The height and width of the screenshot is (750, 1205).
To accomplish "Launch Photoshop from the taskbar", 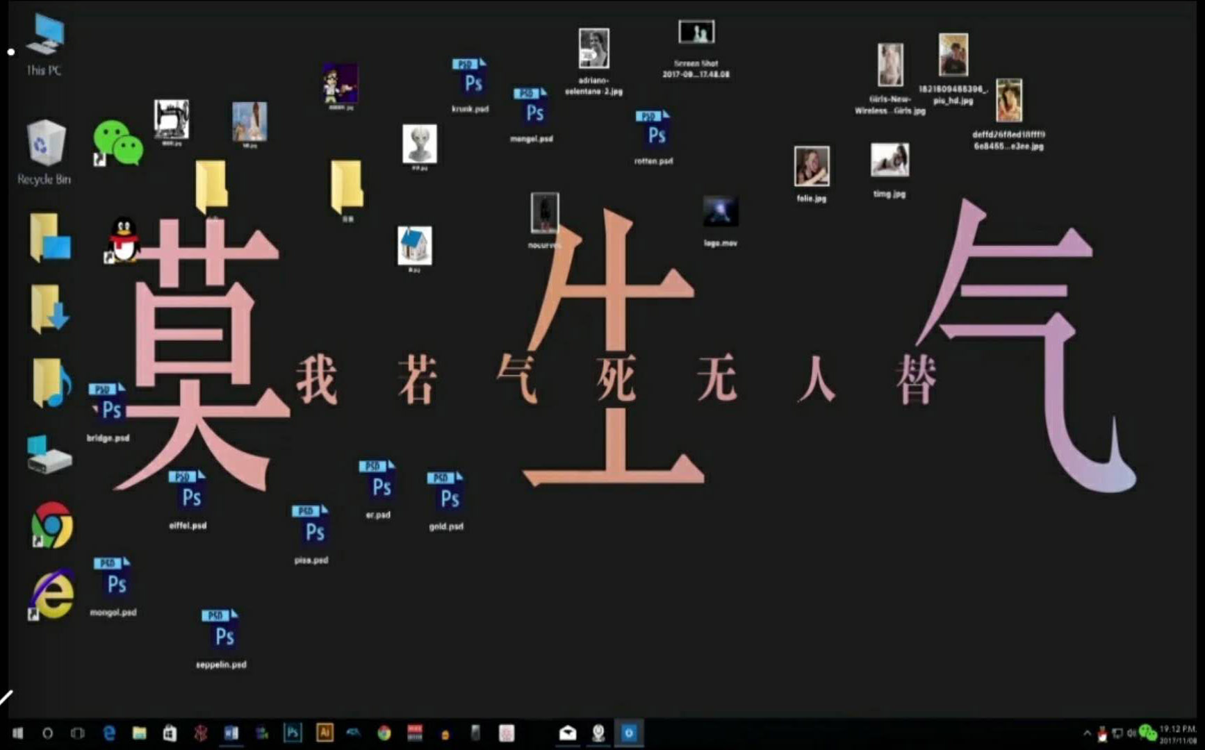I will (293, 733).
